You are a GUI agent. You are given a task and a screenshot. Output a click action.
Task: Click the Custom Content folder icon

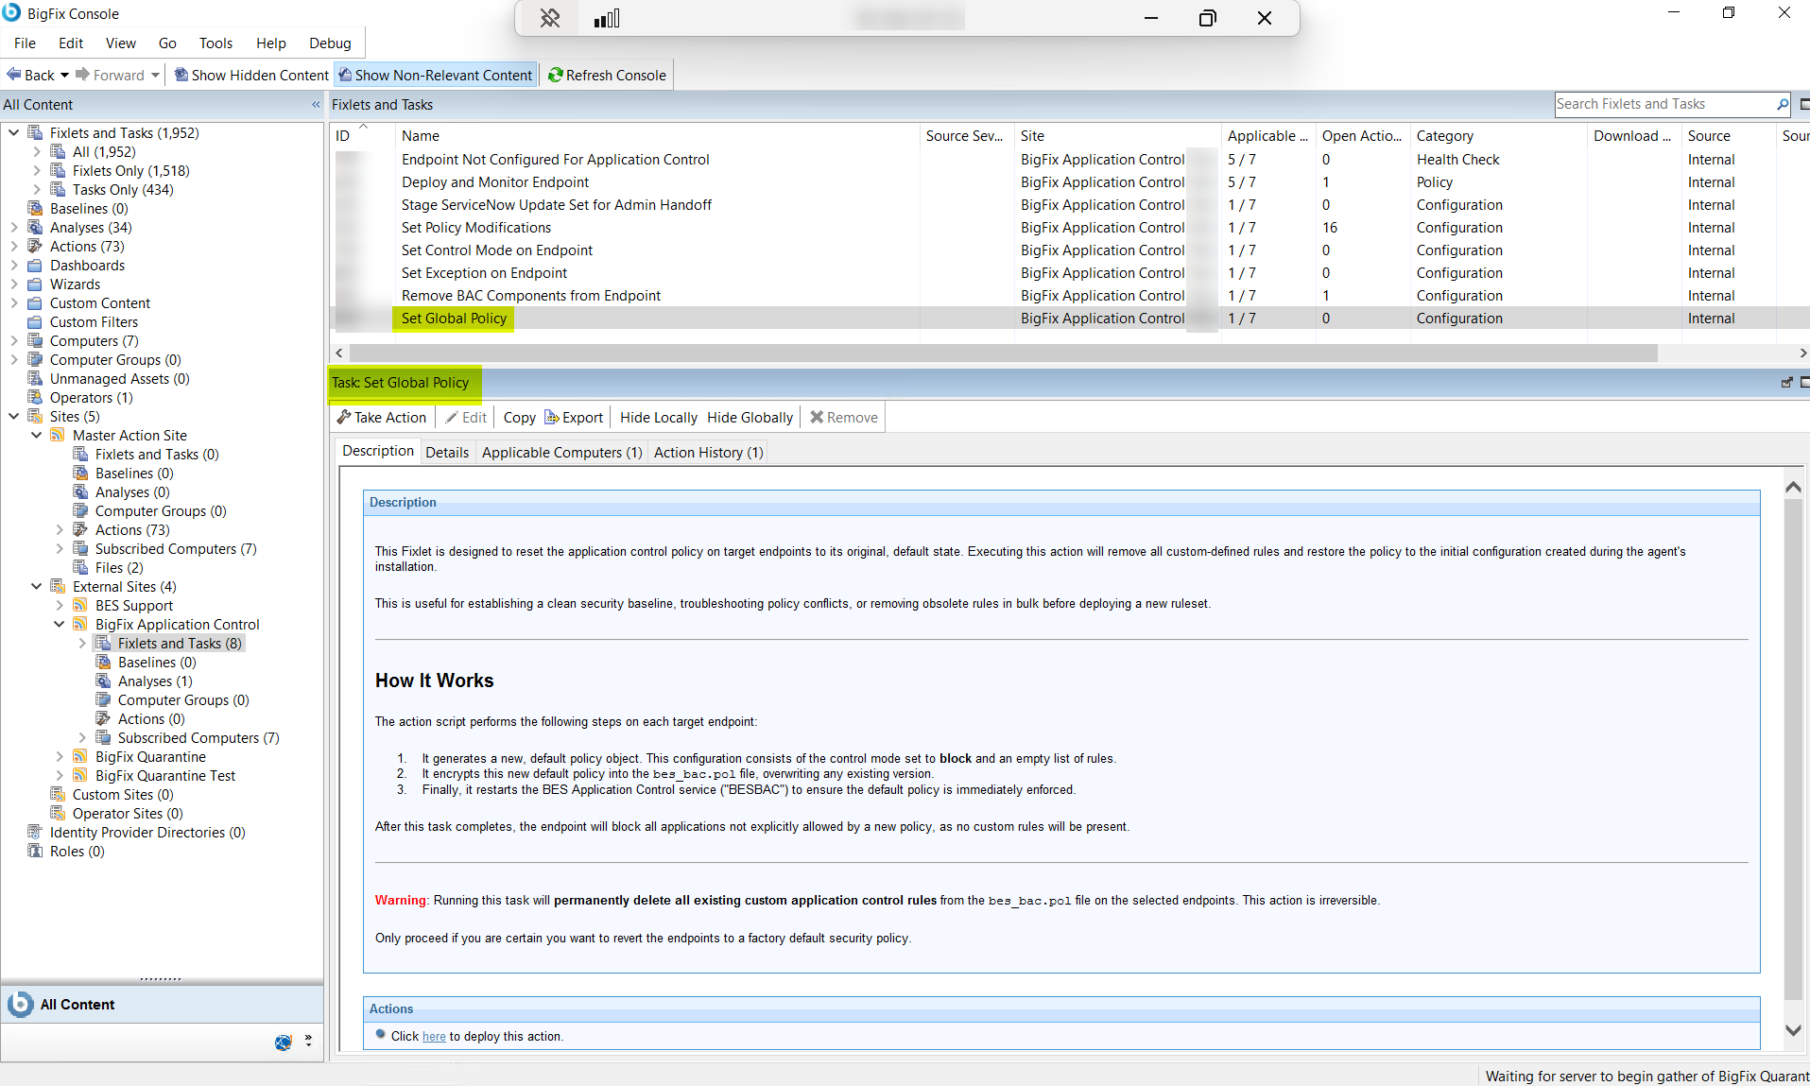pos(36,302)
